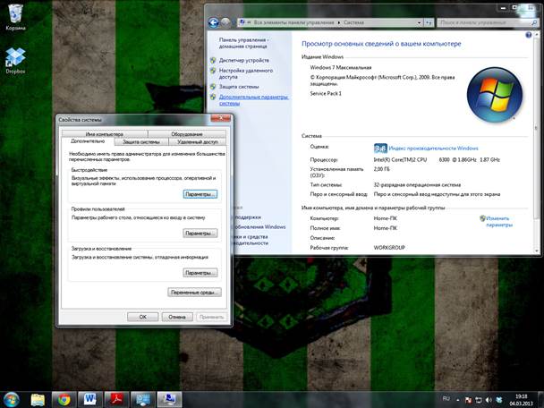Go back in Control Panel window

click(x=214, y=23)
